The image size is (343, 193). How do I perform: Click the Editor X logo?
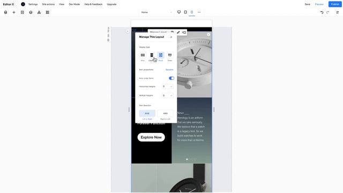(x=9, y=4)
